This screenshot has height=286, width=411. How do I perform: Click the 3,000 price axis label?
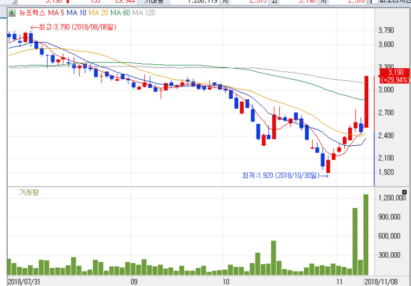tap(386, 90)
